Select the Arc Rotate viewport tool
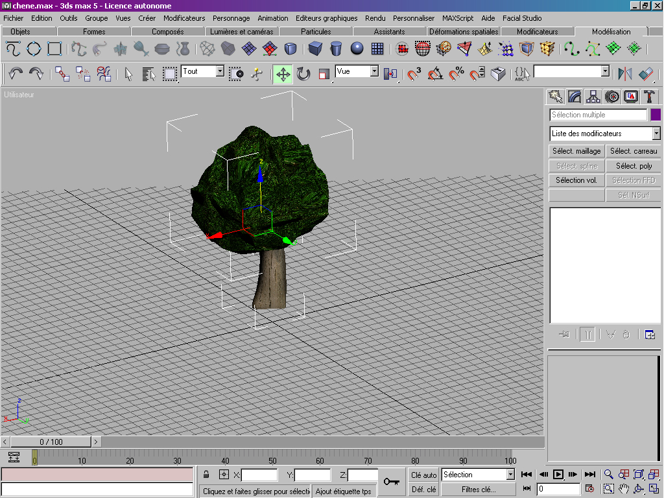 pos(639,489)
